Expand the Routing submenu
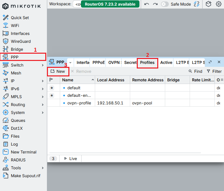 click(x=43, y=105)
